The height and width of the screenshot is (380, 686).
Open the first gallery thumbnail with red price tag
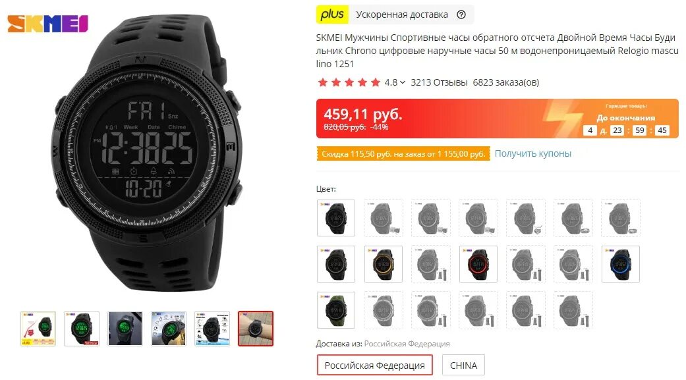click(38, 329)
